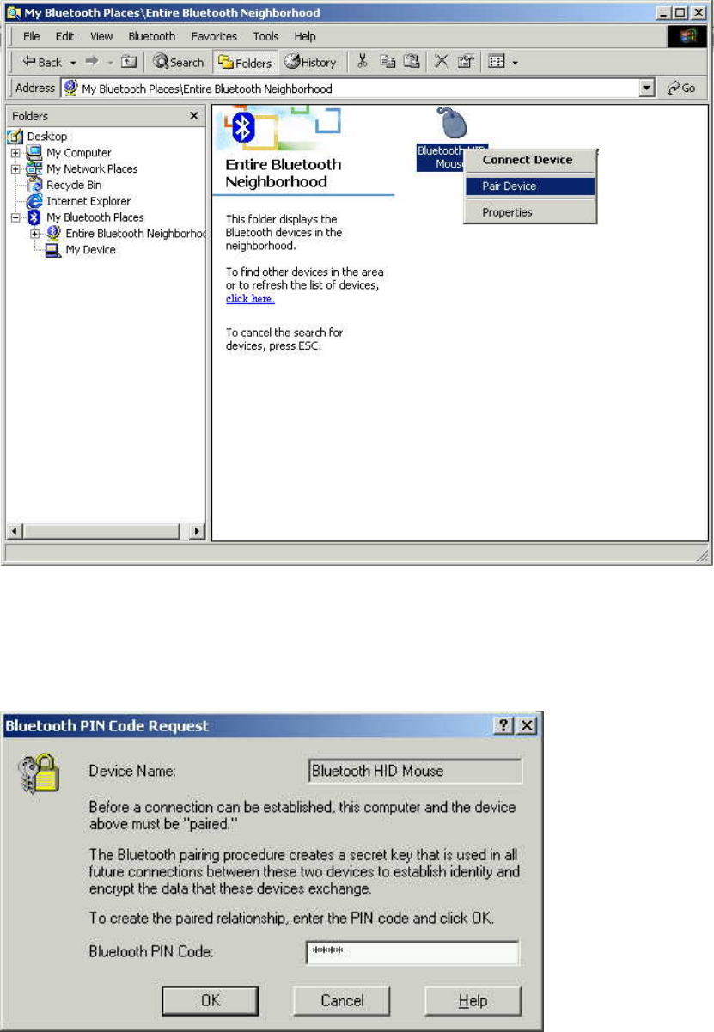Screen dimensions: 714x1032
Task: Open the Forward history dropdown arrow
Action: tap(108, 62)
